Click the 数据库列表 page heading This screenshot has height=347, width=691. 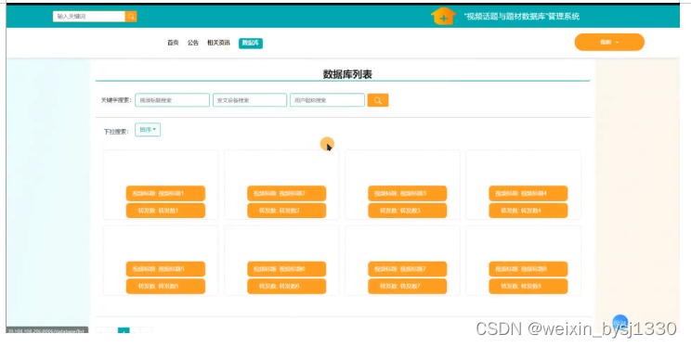[x=347, y=74]
